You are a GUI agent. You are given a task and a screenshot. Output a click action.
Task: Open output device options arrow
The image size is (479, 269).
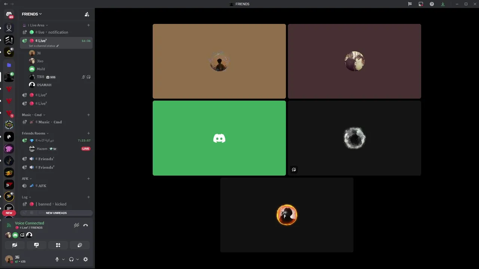[x=77, y=259]
